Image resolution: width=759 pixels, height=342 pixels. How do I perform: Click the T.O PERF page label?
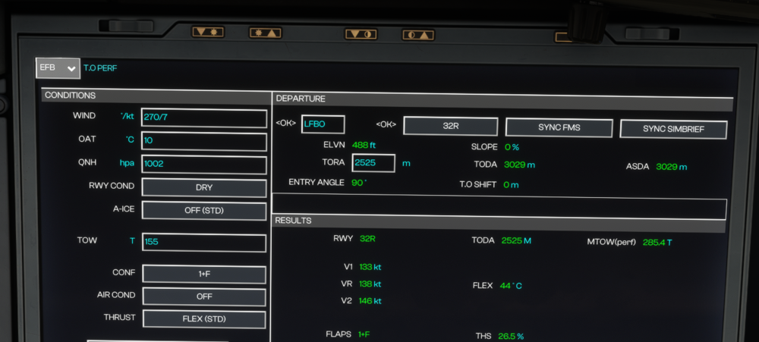pos(100,68)
